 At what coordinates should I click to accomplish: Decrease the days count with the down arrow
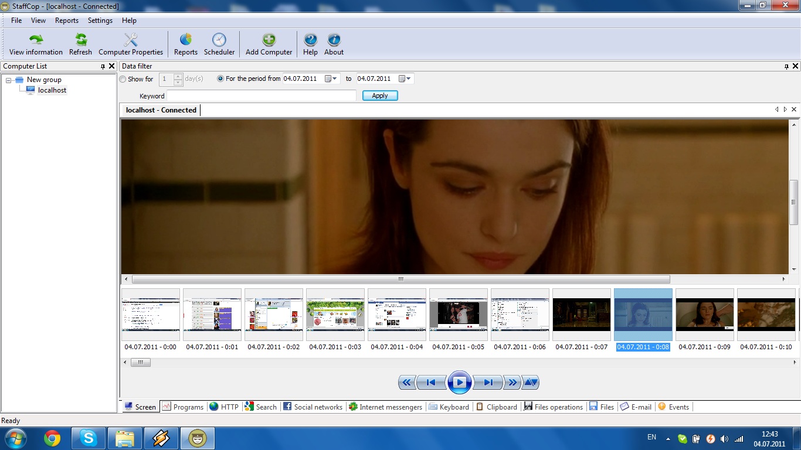tap(178, 82)
